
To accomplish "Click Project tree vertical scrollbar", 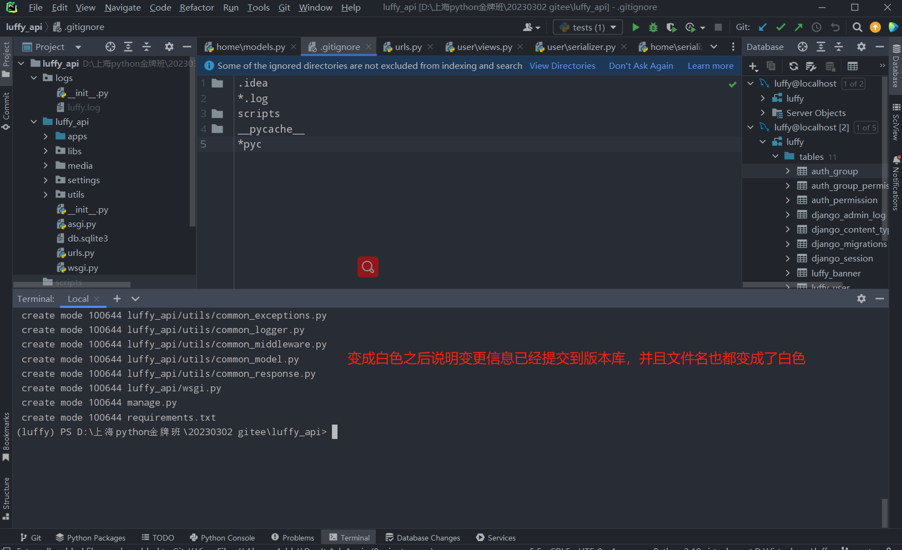I will pos(193,142).
